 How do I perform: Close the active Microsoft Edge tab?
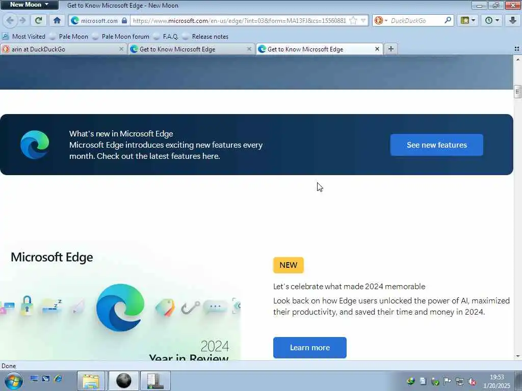tap(377, 49)
